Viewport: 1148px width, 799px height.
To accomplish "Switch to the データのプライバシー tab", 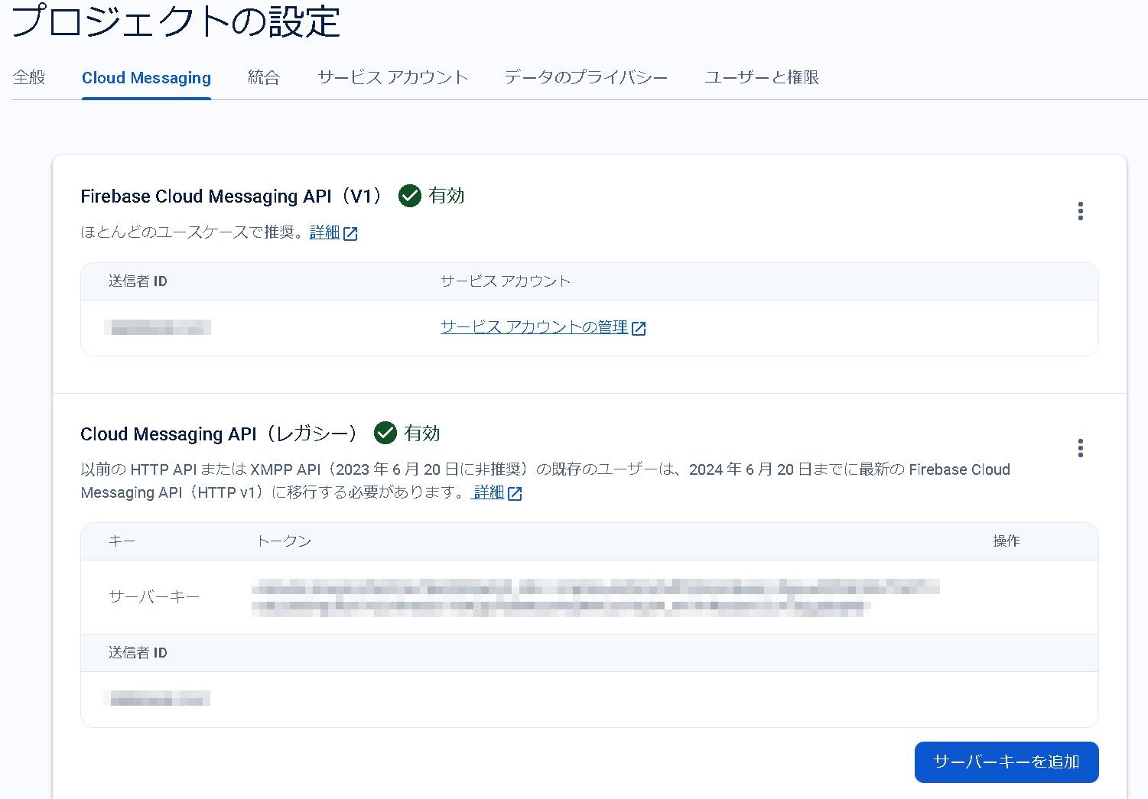I will 585,77.
